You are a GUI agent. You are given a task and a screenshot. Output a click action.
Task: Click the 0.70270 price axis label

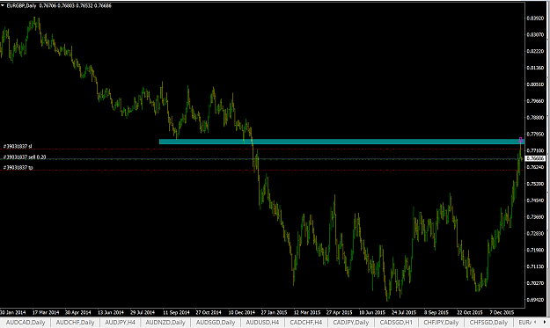[x=536, y=283]
